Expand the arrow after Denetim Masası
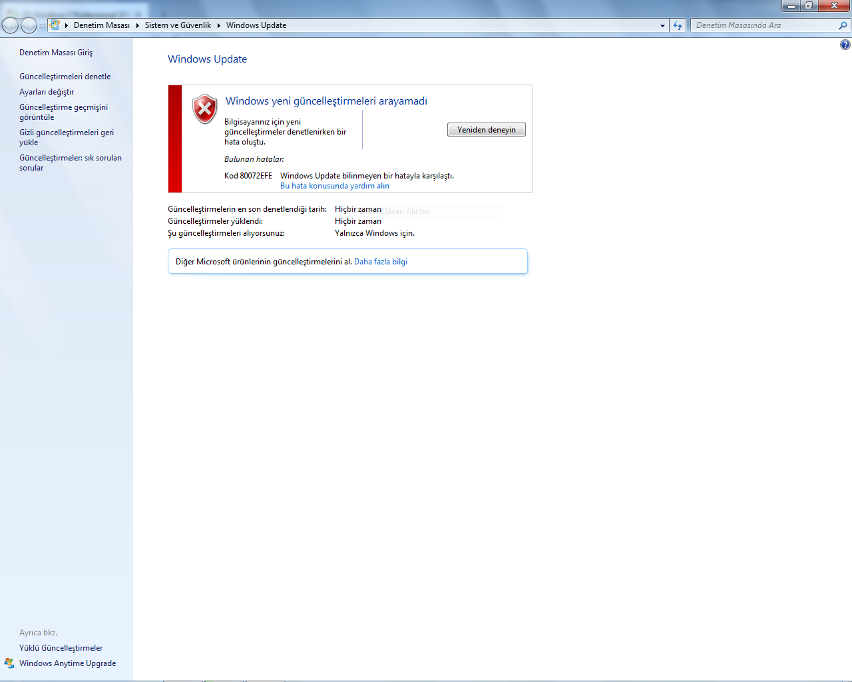 [x=138, y=25]
